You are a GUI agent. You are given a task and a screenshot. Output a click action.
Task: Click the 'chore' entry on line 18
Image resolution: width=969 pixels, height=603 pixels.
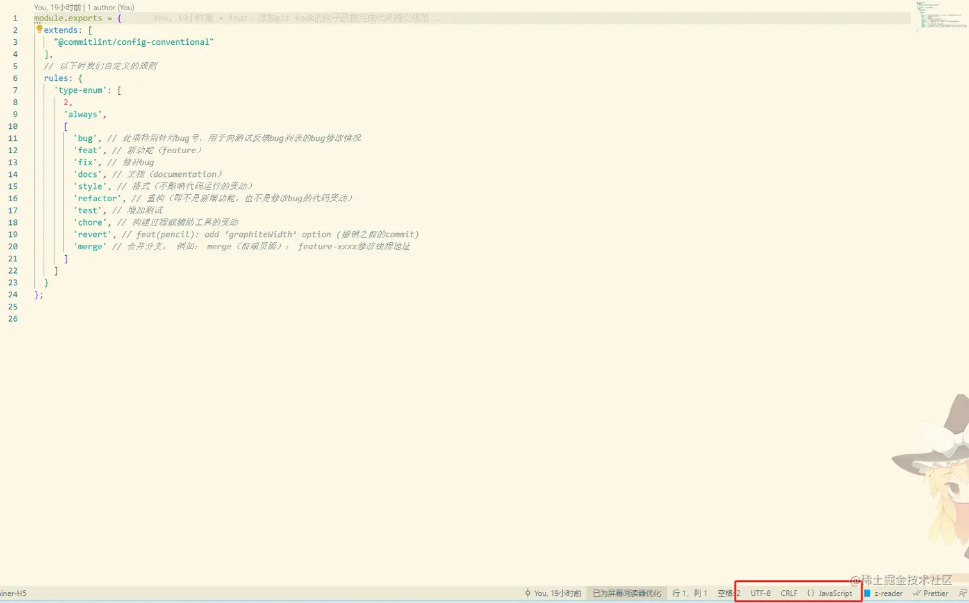point(90,223)
